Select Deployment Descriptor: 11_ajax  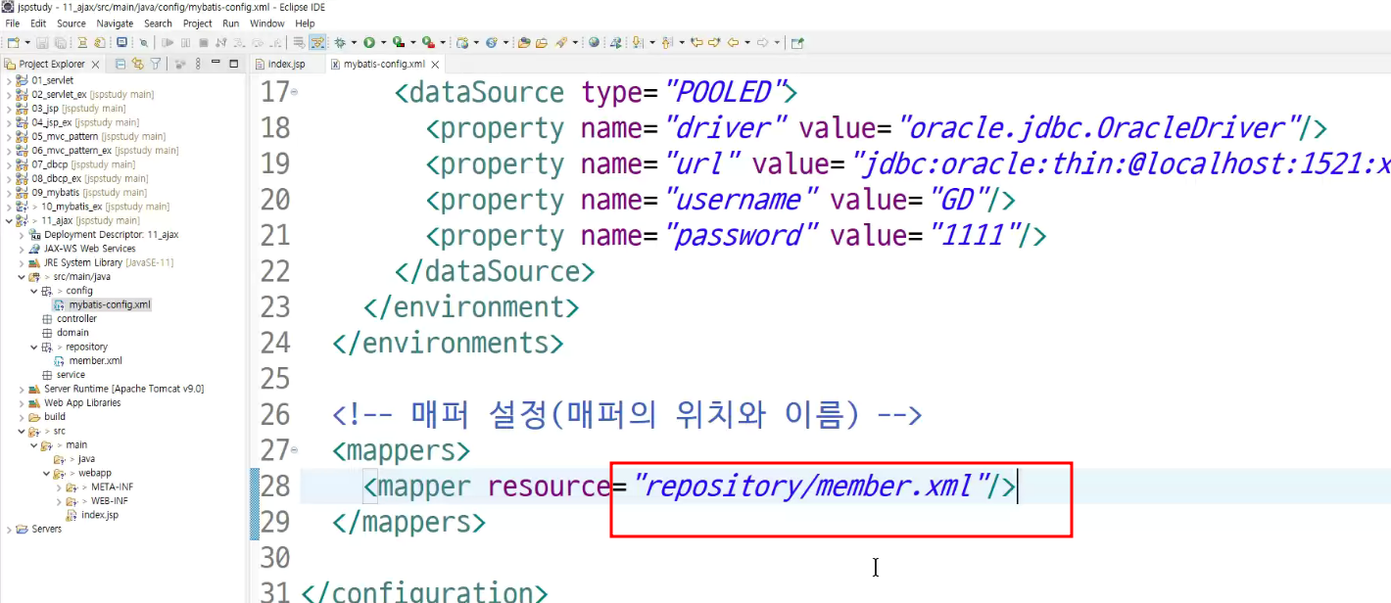click(x=111, y=235)
